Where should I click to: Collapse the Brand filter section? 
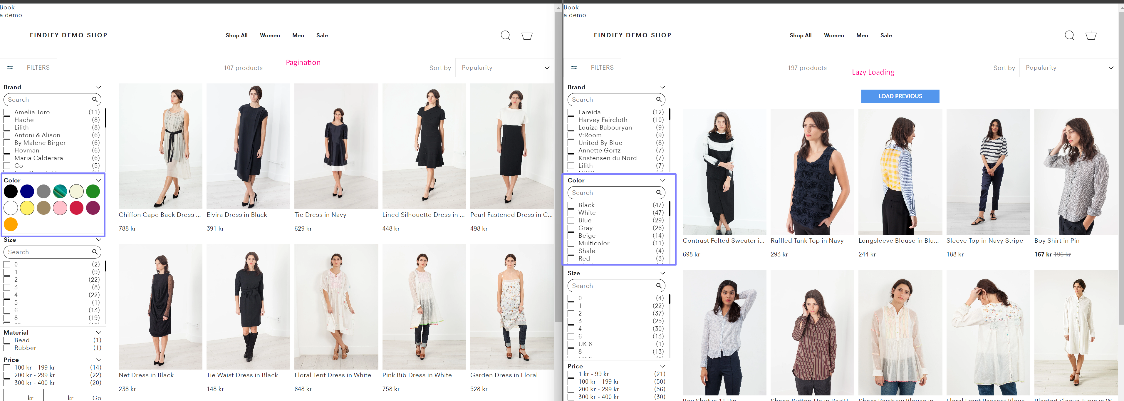click(x=99, y=87)
